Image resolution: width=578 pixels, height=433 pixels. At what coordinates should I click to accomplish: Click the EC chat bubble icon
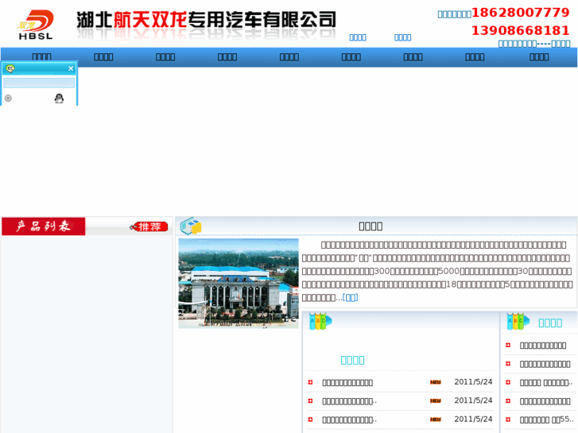tap(10, 68)
